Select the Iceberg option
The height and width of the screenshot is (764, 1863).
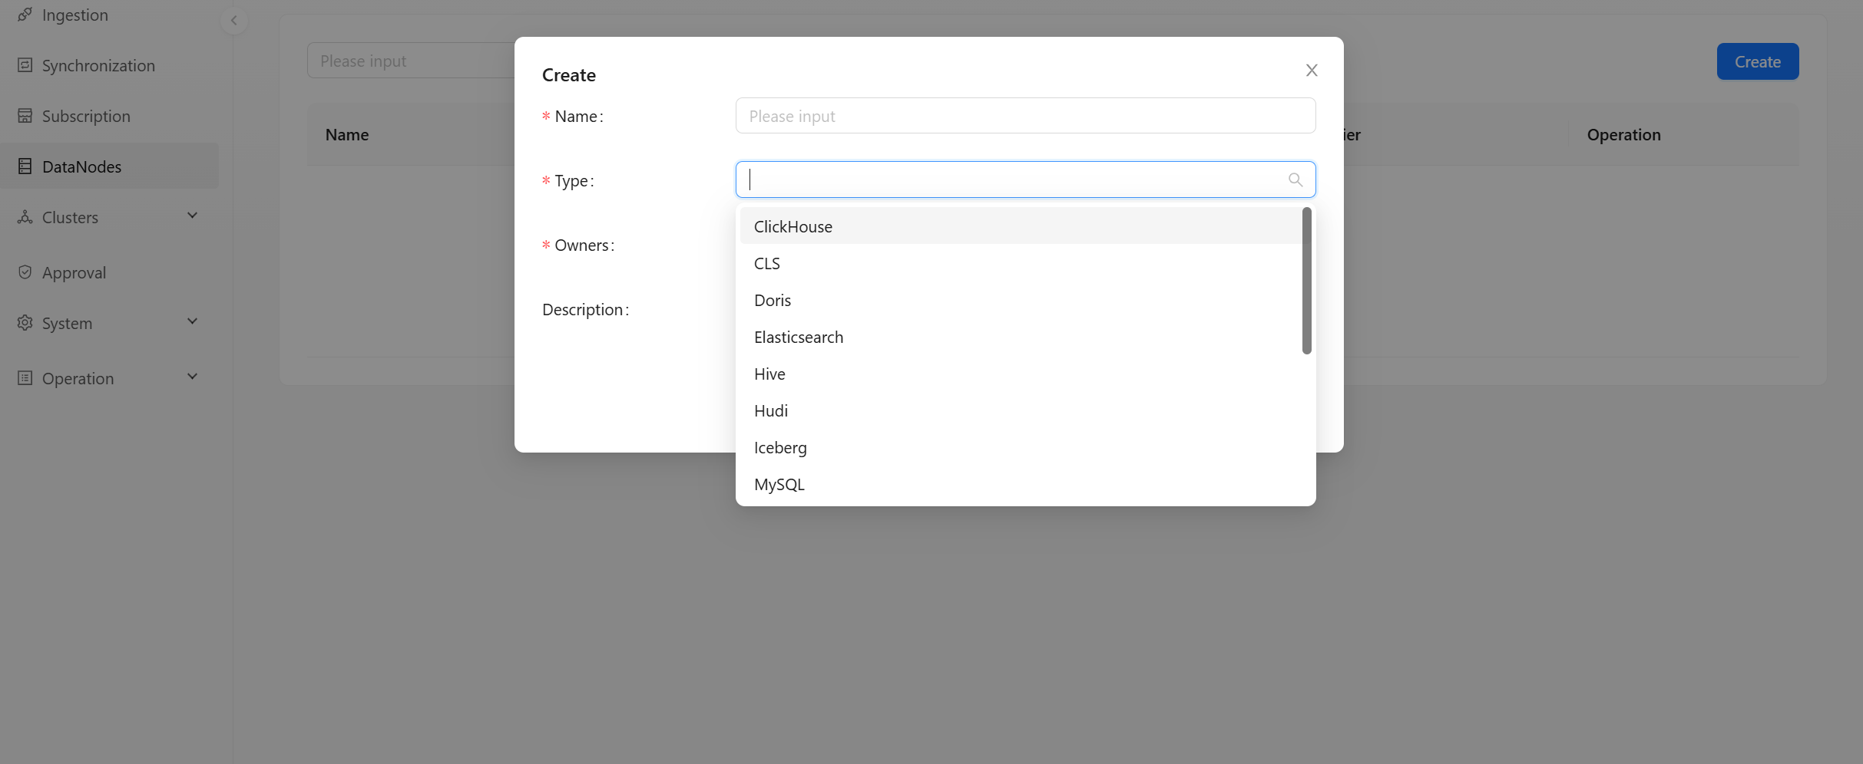click(779, 447)
